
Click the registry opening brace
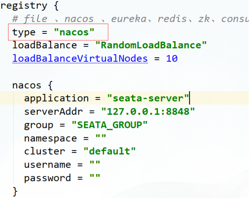56,6
